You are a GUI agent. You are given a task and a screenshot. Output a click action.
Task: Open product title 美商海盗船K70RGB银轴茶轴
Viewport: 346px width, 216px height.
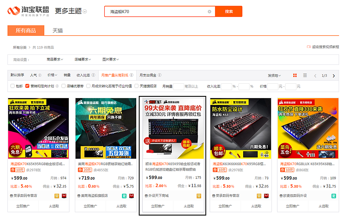tap(106, 164)
